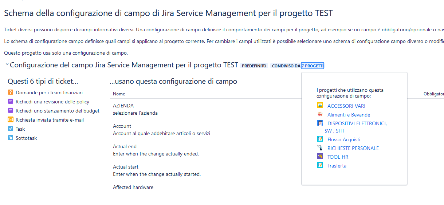Open the DISPOSITIVI ELETTRONICI, SW, SITI project
Viewport: 444px width, 205px height.
coord(355,127)
